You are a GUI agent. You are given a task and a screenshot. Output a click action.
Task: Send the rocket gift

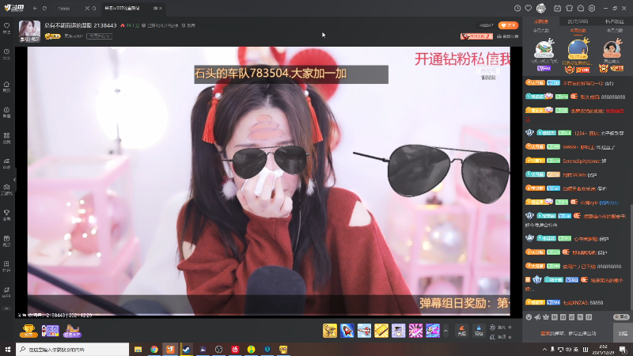pyautogui.click(x=347, y=331)
